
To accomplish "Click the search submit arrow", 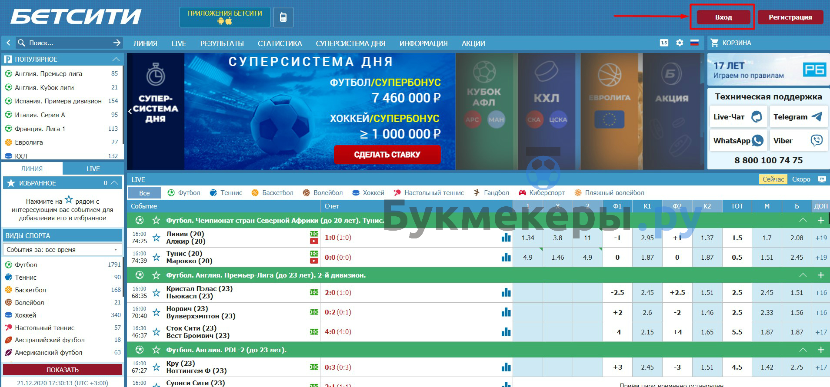I will tap(117, 43).
